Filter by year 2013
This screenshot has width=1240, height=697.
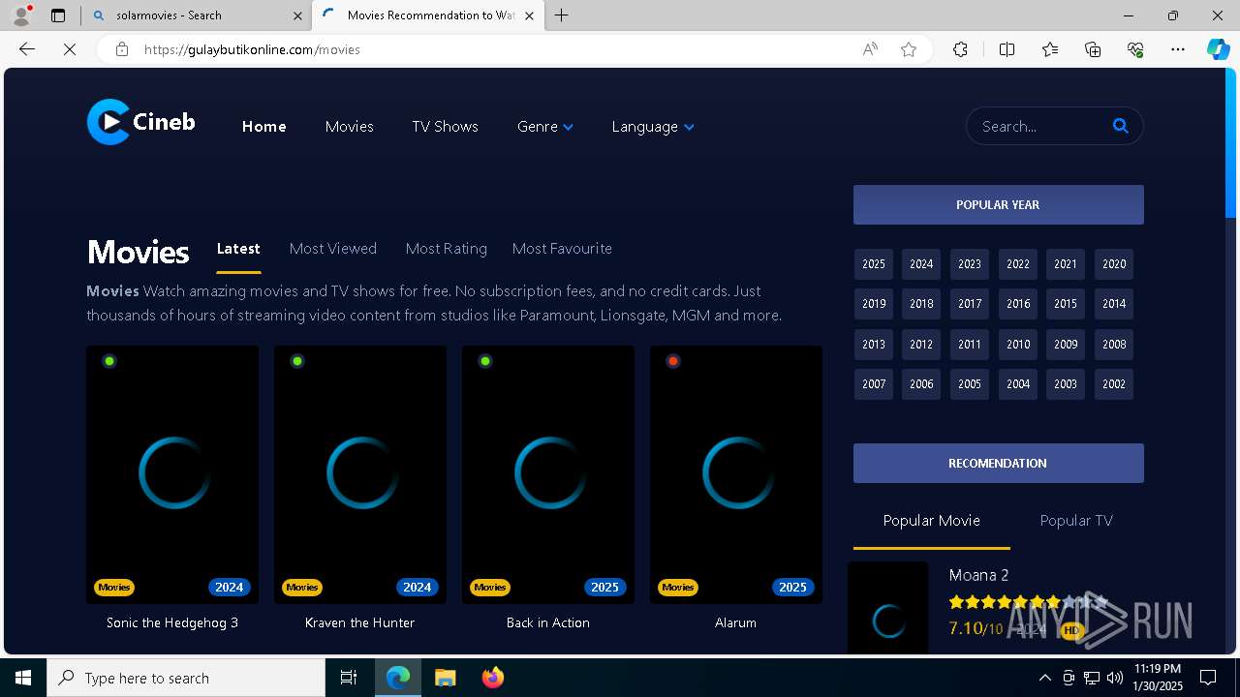pyautogui.click(x=874, y=345)
